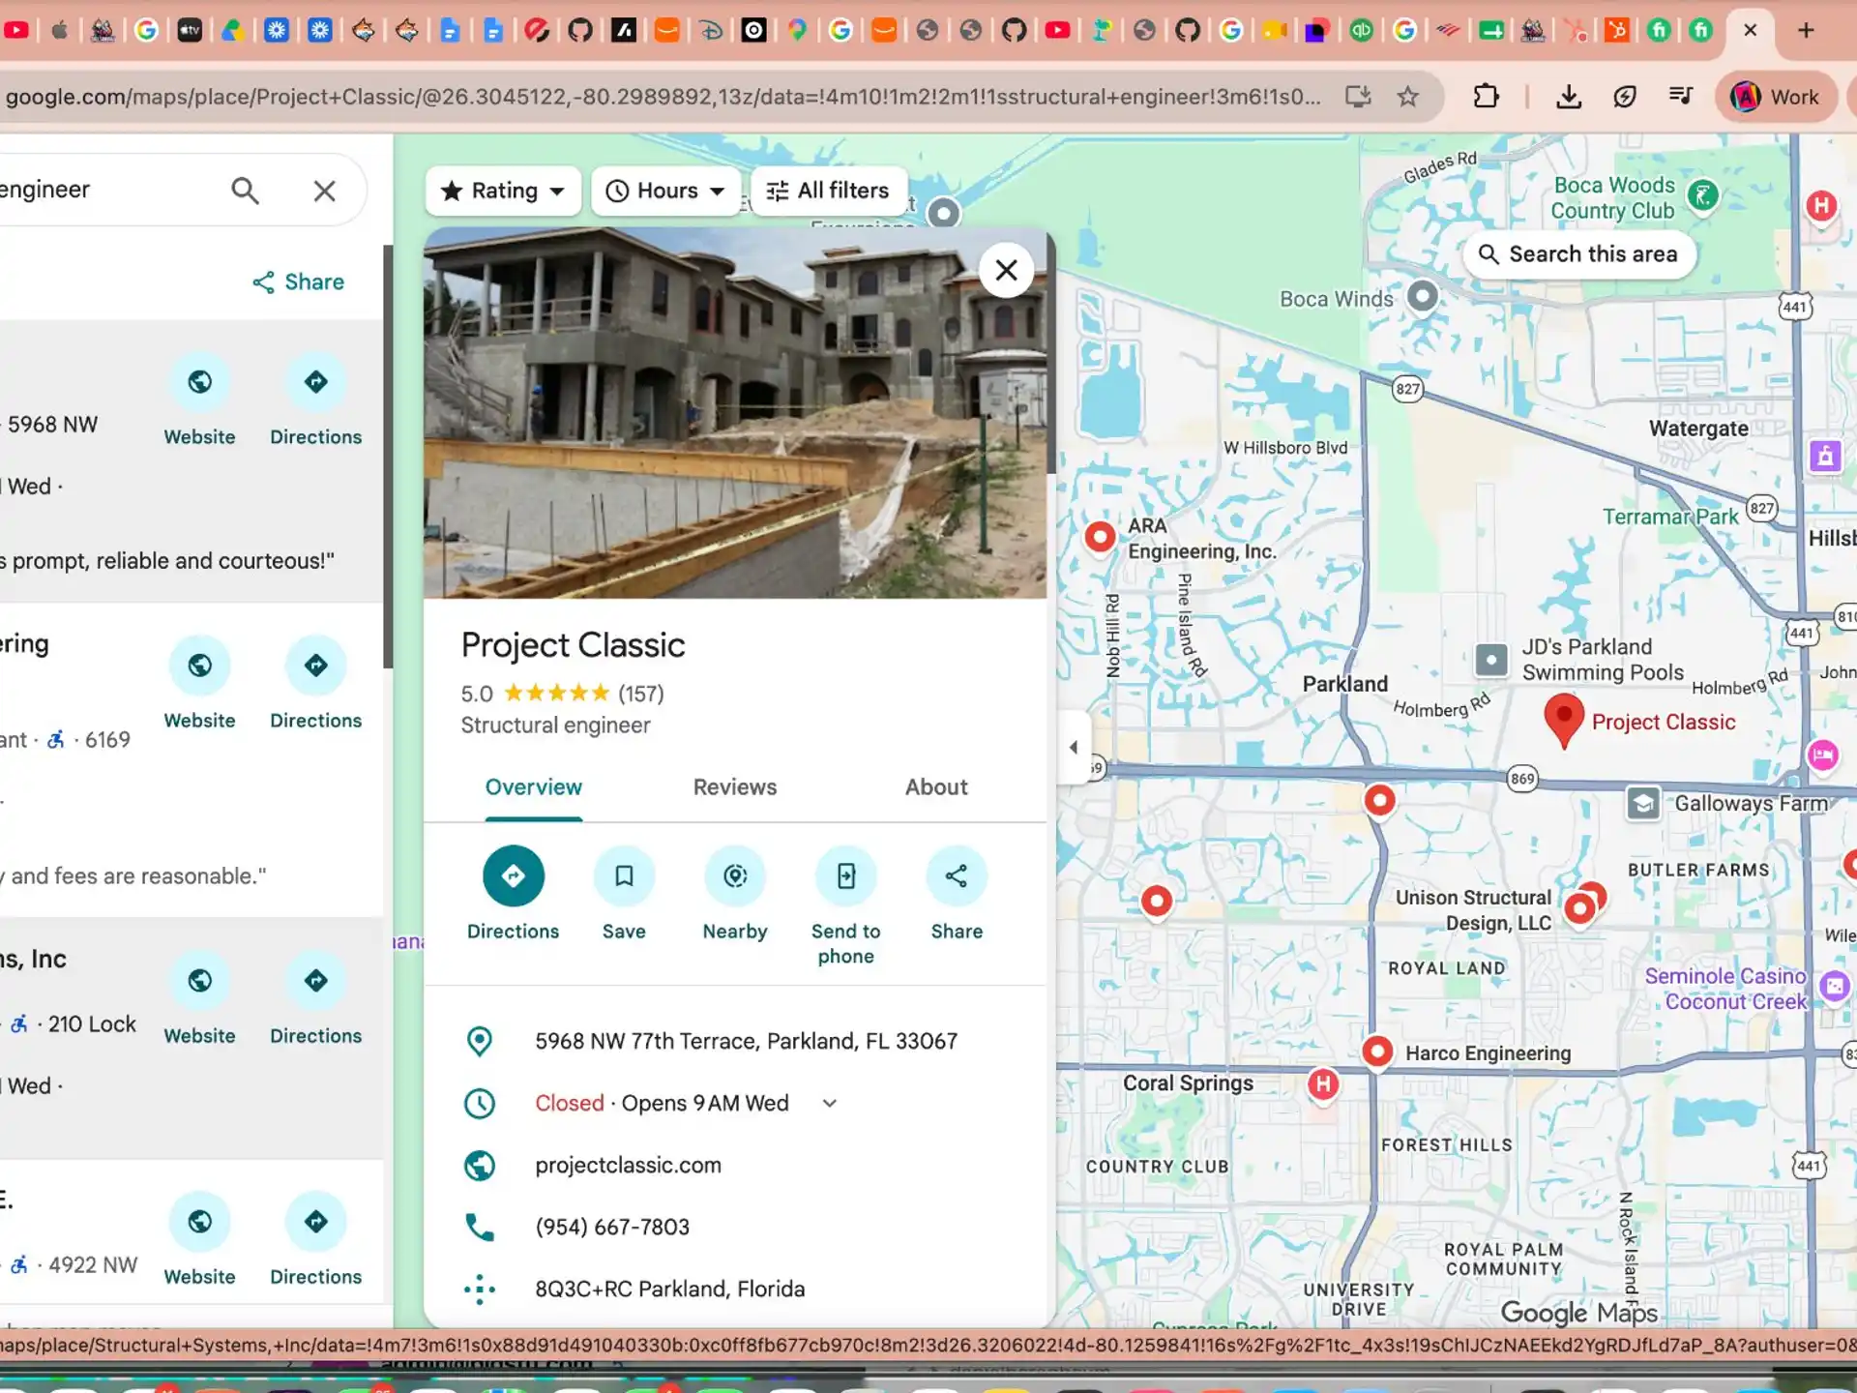Close the current browser tab
Screen dimensions: 1857x1393
[1750, 30]
